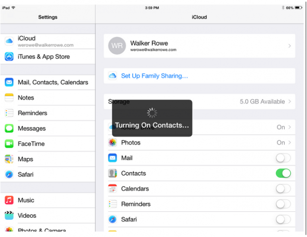This screenshot has width=307, height=237.
Task: Turn off the Contacts toggle
Action: click(283, 173)
